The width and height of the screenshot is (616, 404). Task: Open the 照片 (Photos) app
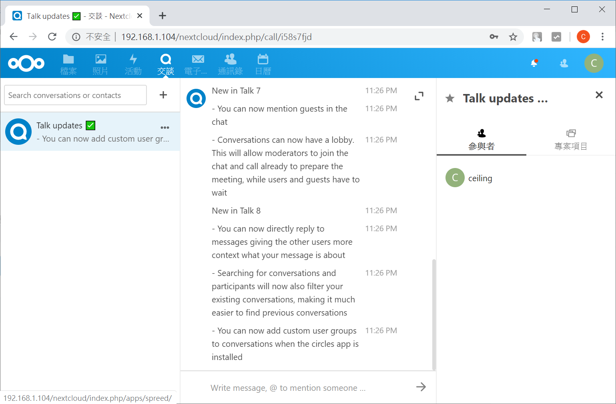point(100,63)
